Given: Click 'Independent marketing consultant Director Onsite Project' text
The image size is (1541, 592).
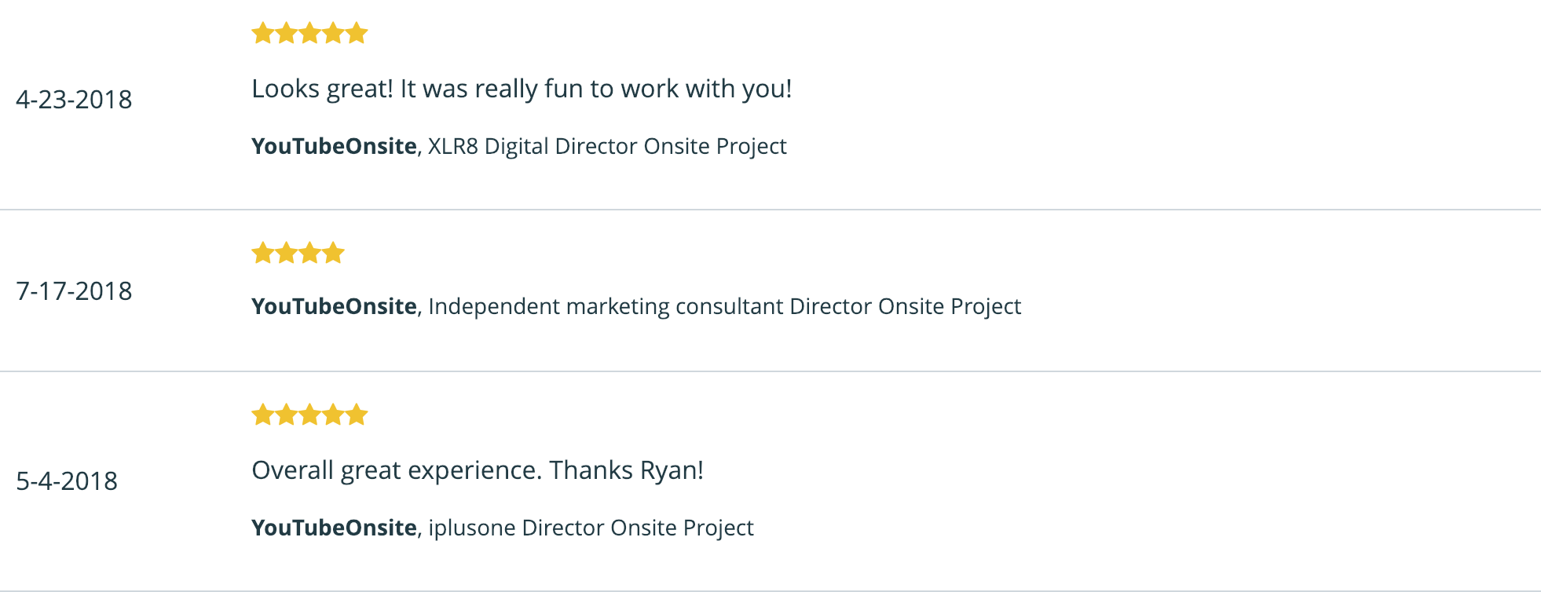Looking at the screenshot, I should click(724, 307).
